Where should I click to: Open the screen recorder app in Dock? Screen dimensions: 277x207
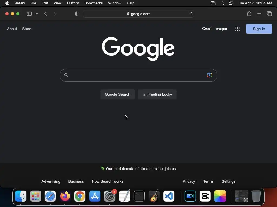190,196
